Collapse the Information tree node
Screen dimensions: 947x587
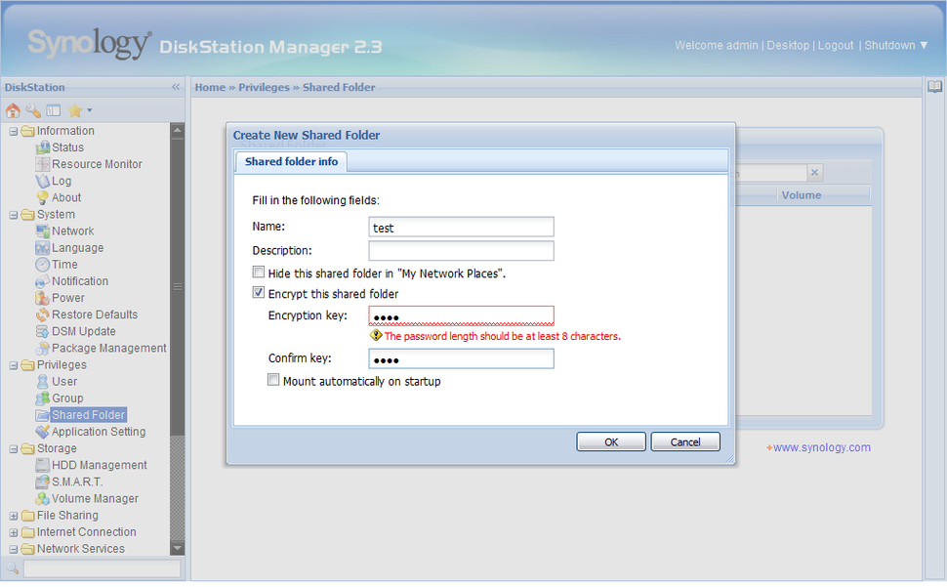point(12,130)
